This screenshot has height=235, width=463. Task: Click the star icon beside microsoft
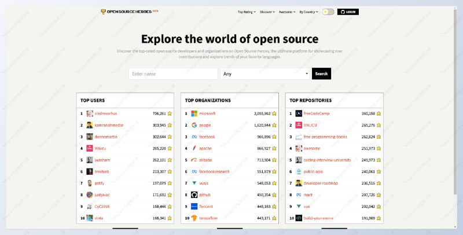tap(275, 113)
